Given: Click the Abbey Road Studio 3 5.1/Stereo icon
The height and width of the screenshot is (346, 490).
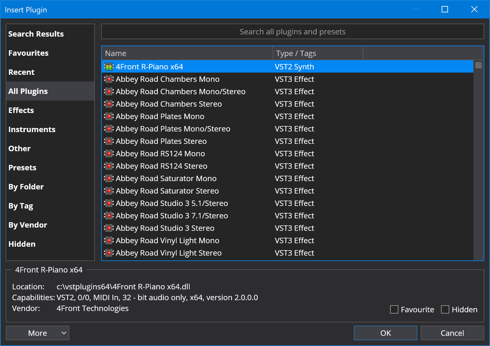Looking at the screenshot, I should [109, 203].
